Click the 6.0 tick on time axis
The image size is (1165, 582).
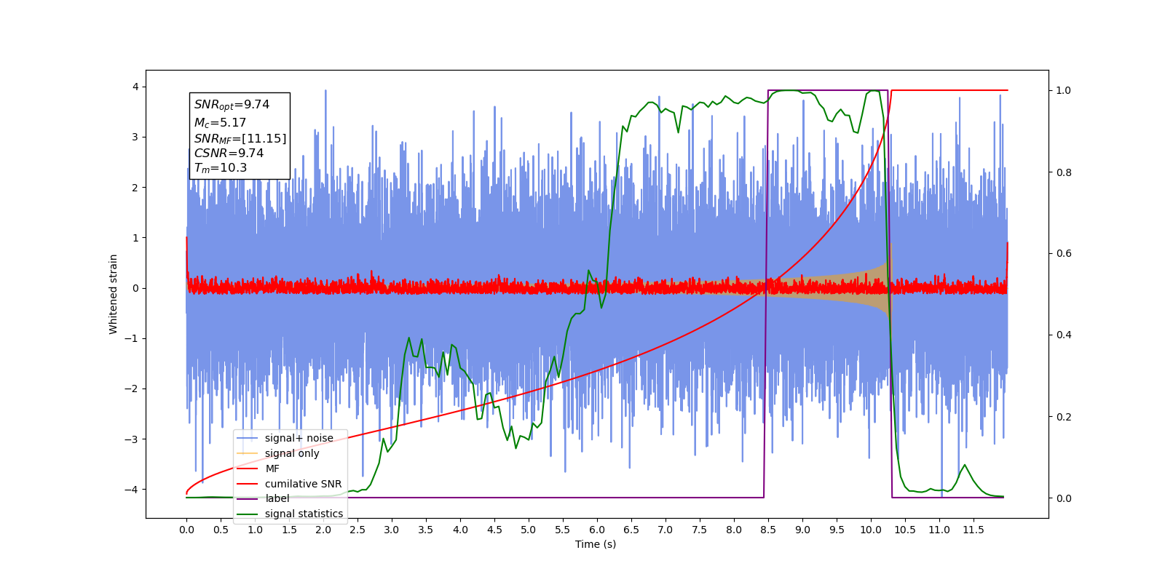(x=597, y=530)
